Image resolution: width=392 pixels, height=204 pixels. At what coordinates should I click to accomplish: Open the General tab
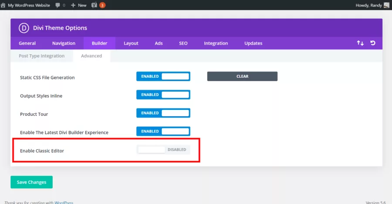27,43
